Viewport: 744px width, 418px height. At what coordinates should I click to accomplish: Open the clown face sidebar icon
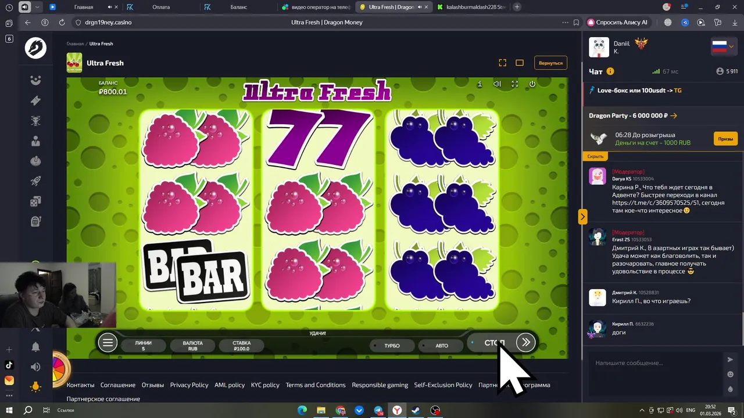tap(35, 80)
